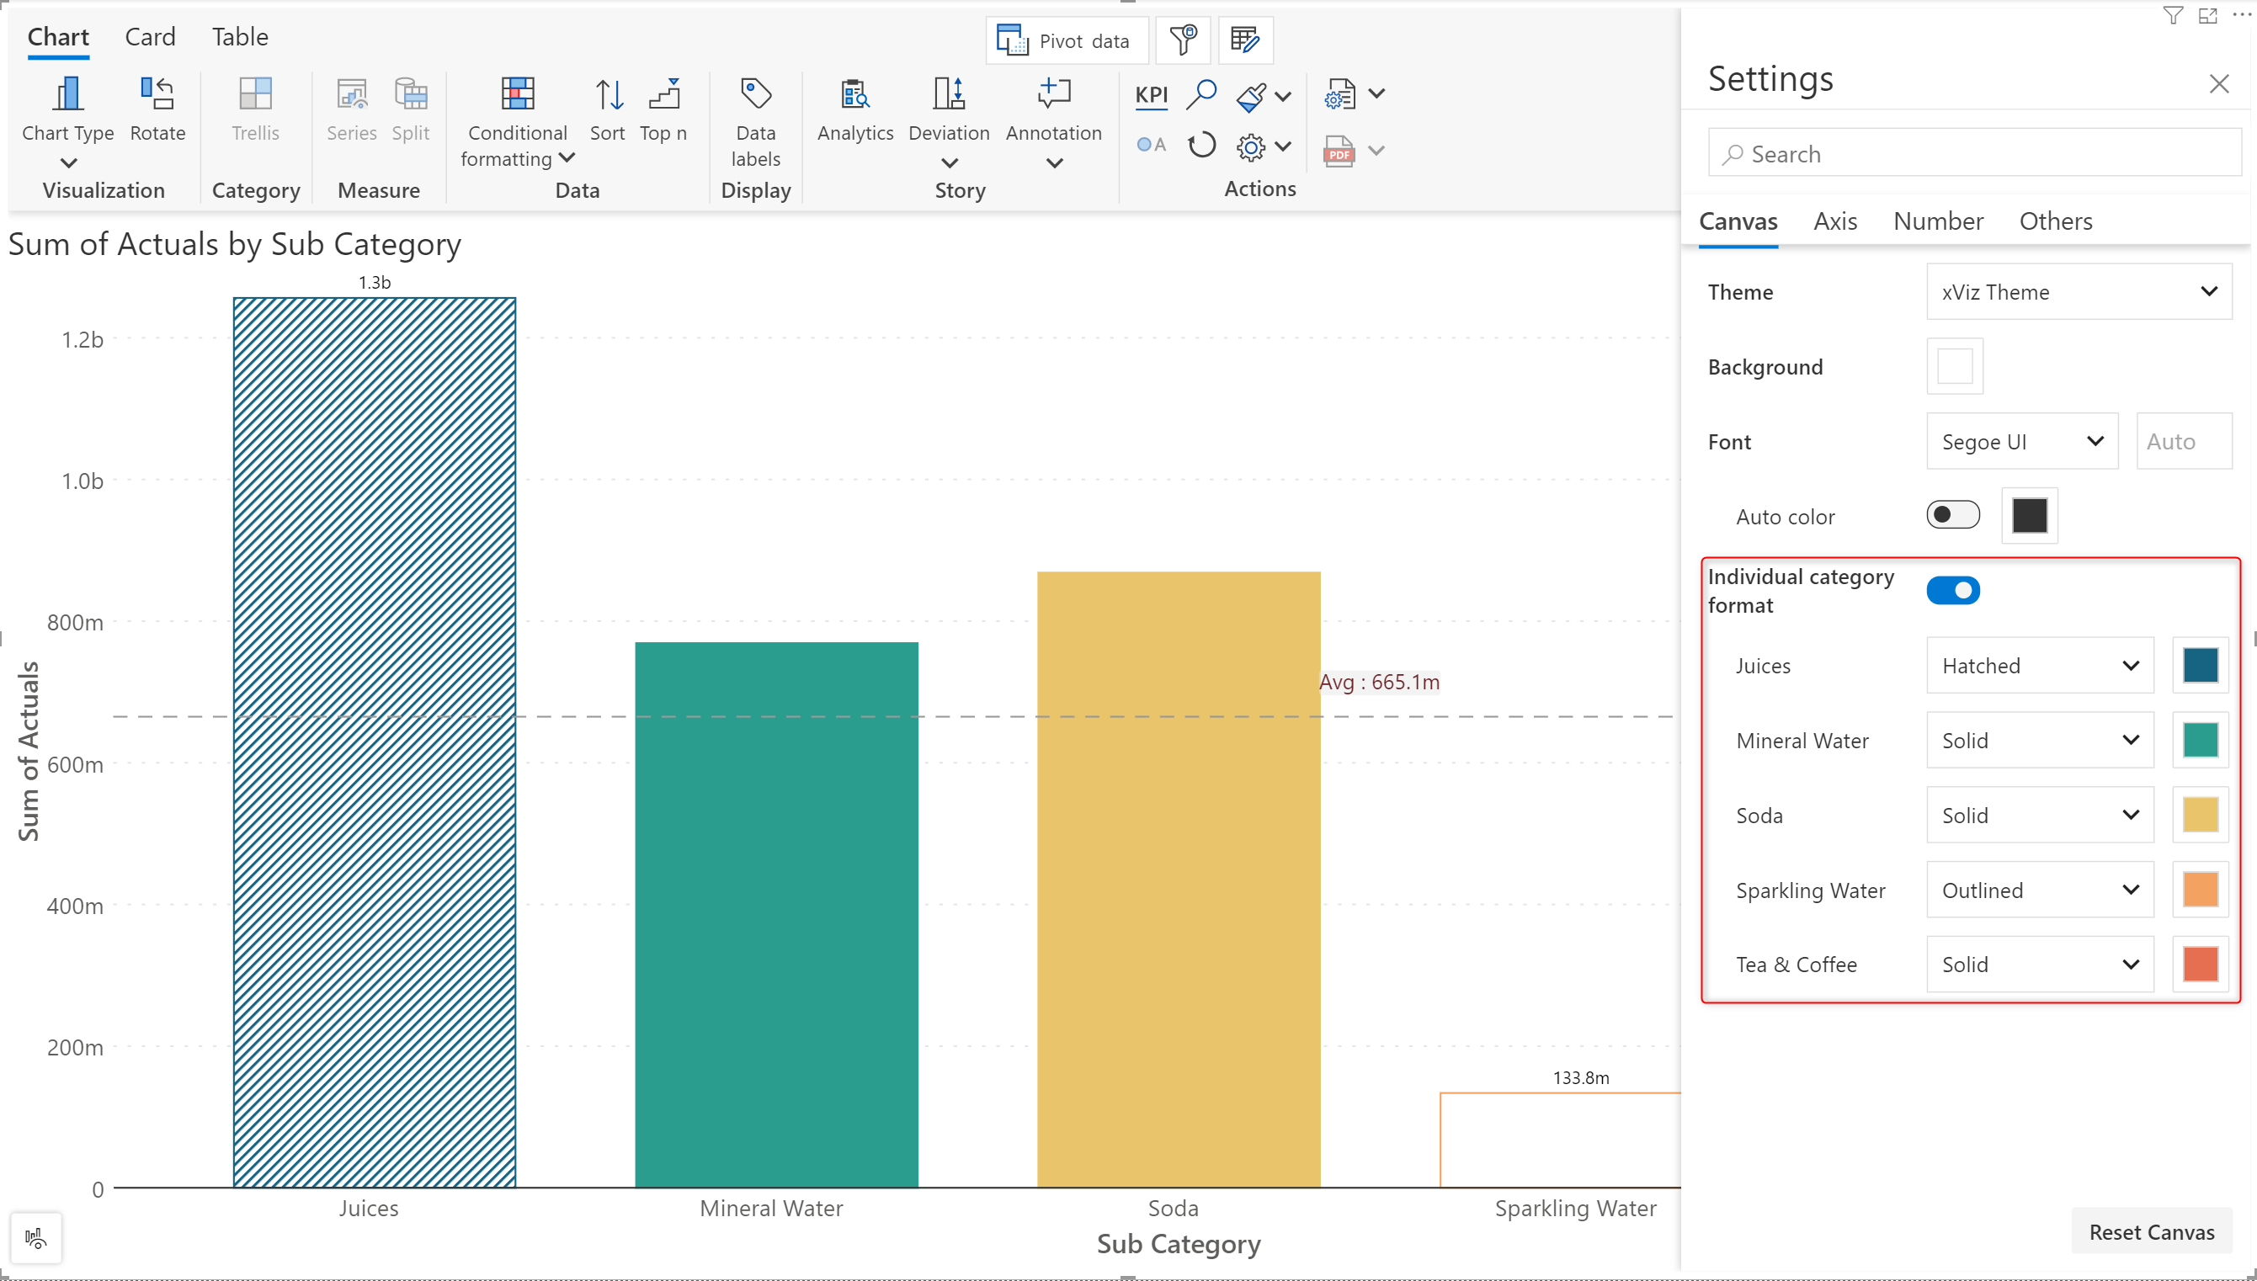Change the Tea & Coffee red swatch
Screen dimensions: 2257x1281
2200,965
